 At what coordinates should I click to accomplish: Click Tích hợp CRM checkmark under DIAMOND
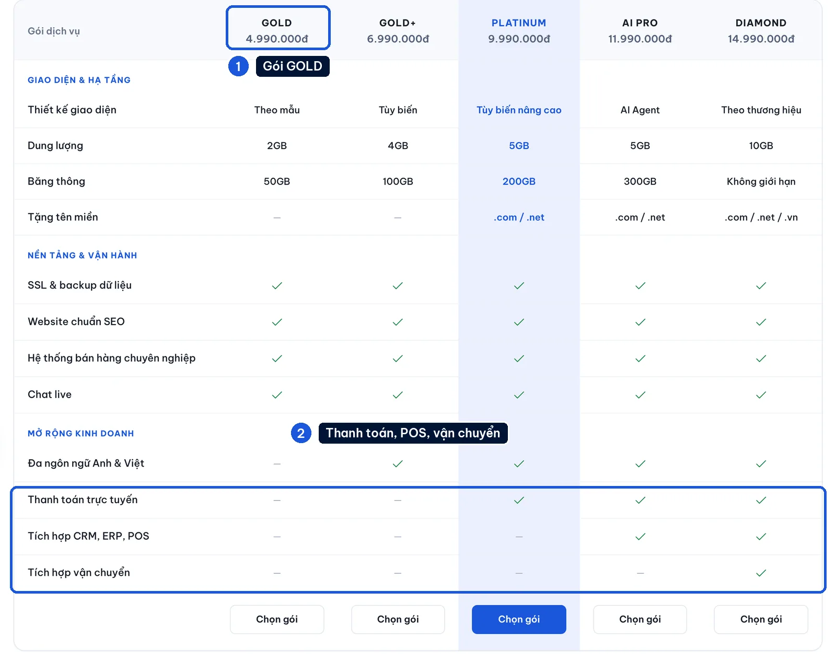tap(761, 537)
